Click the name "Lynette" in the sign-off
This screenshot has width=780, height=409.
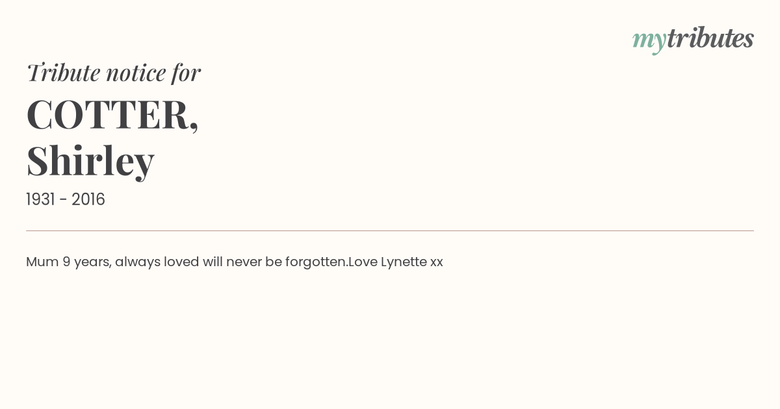[403, 262]
